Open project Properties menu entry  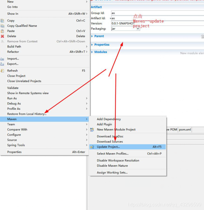point(14,152)
